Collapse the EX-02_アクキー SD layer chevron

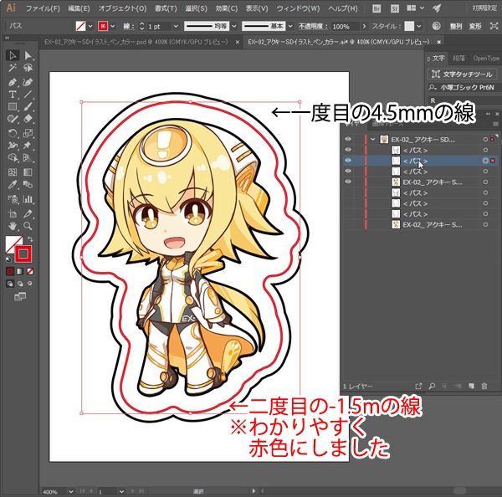[x=372, y=139]
